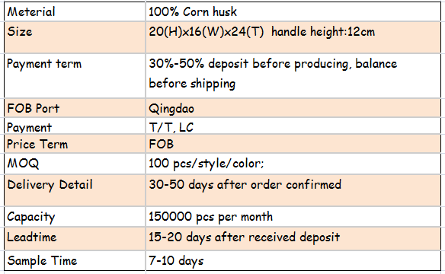
Task: Select the 150000 pcs per month cell
Action: 293,217
